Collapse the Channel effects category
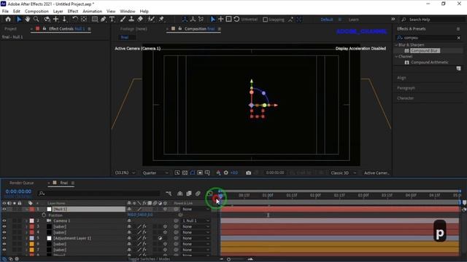 397,57
